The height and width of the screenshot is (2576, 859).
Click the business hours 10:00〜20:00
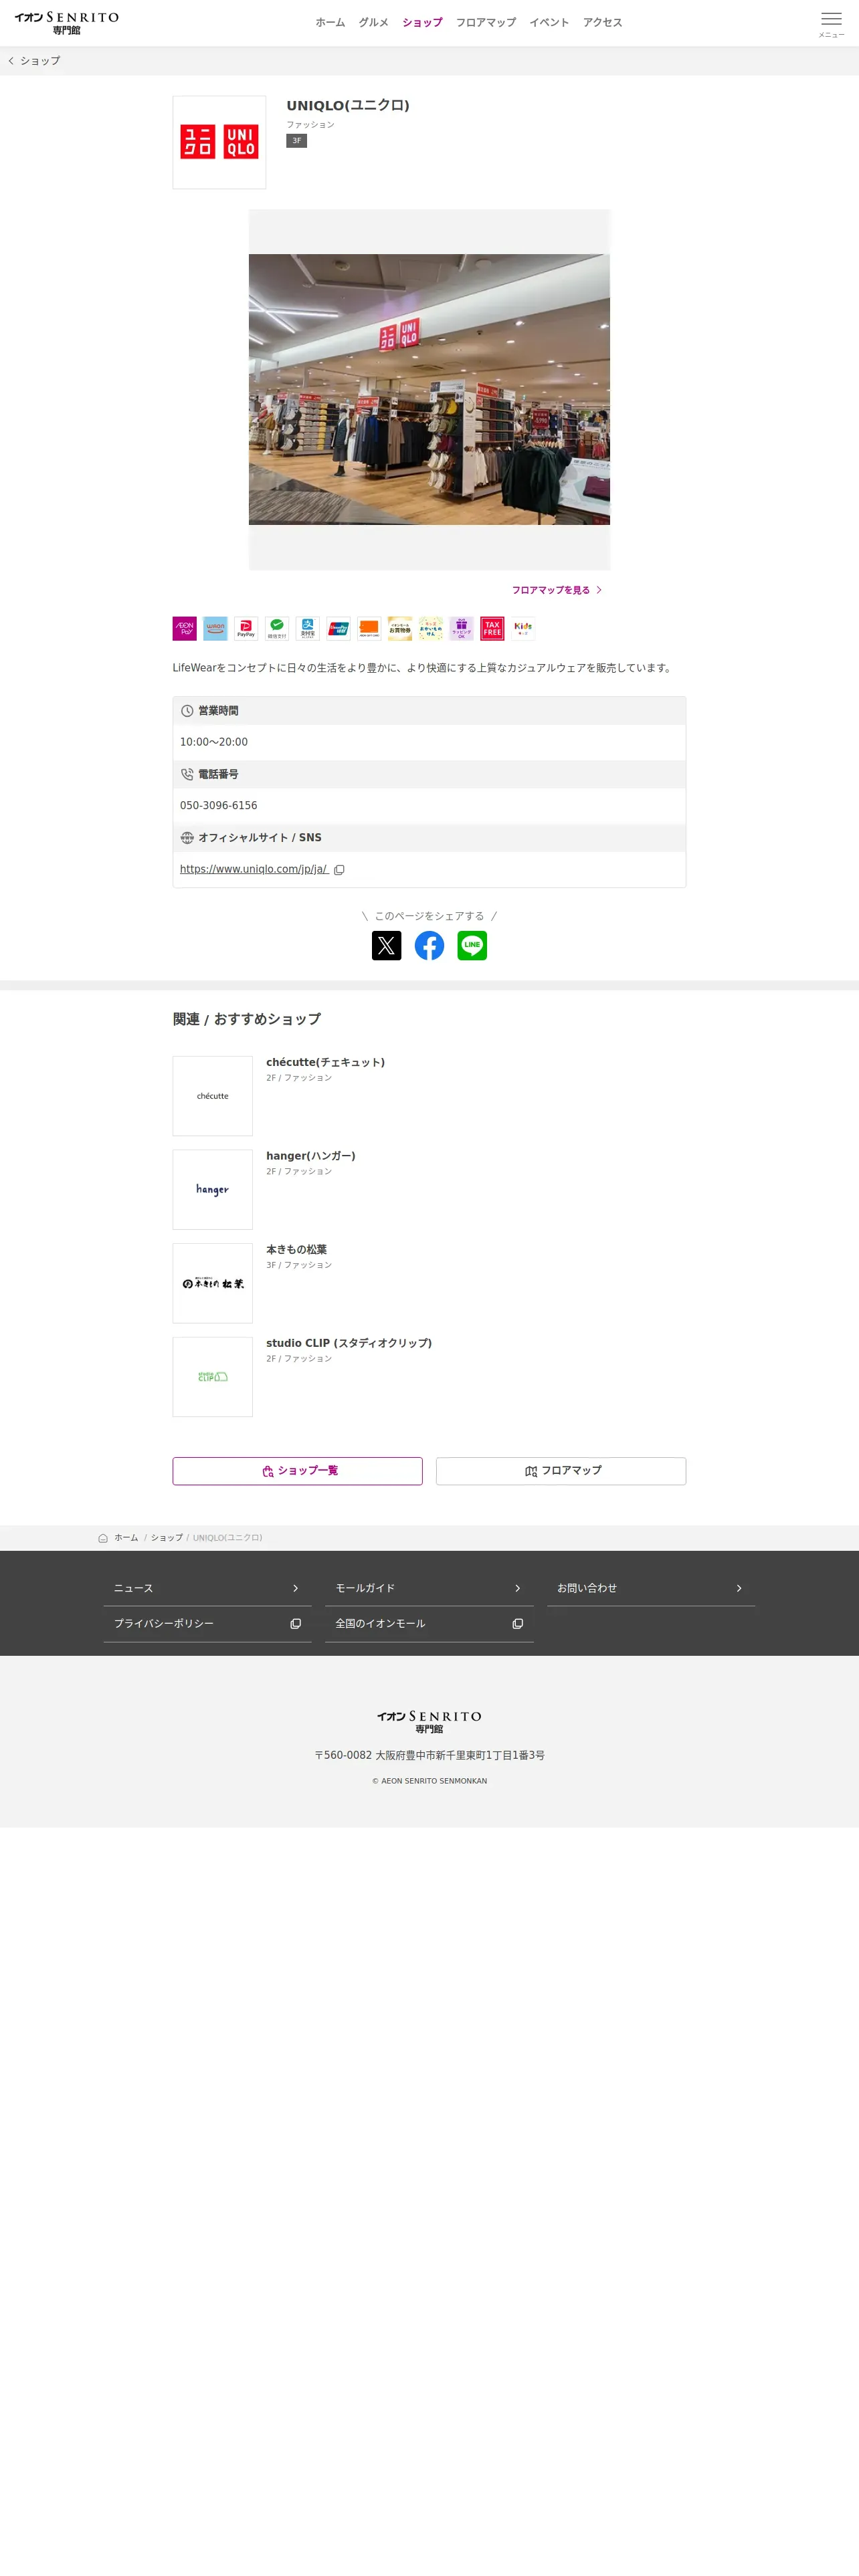pyautogui.click(x=214, y=742)
